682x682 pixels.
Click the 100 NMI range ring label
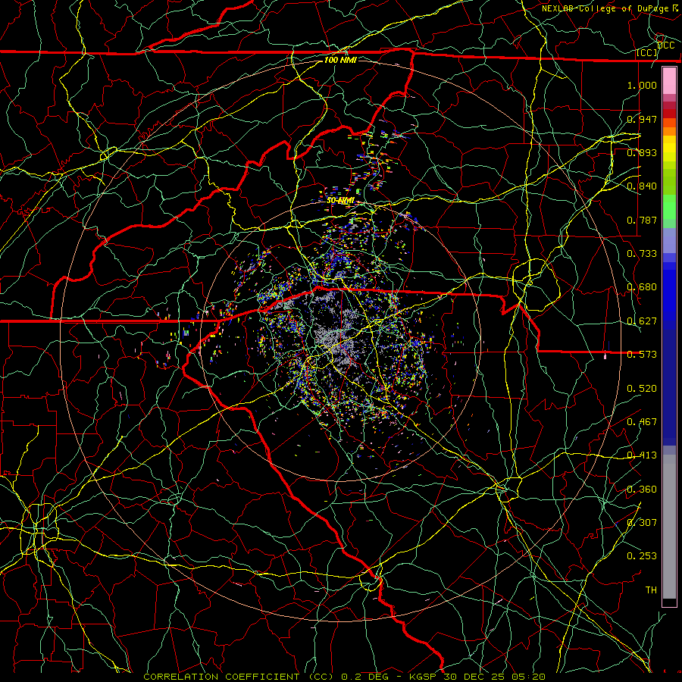340,60
